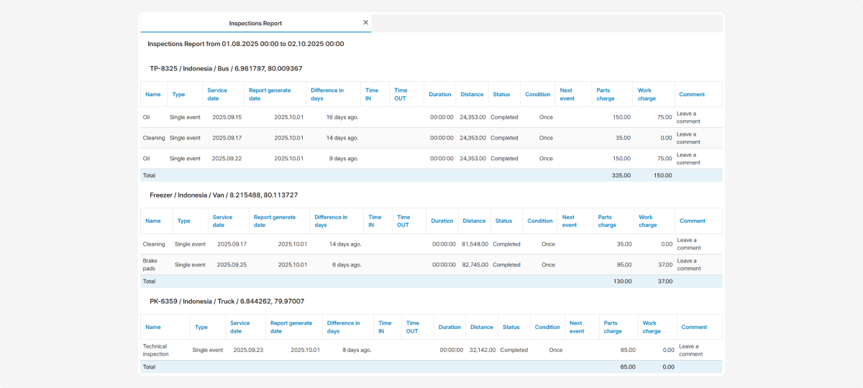This screenshot has width=863, height=388.
Task: Close the Inspections Report tab
Action: pos(365,22)
